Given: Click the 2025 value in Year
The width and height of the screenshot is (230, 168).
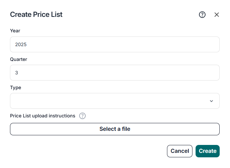Looking at the screenshot, I should tap(21, 44).
